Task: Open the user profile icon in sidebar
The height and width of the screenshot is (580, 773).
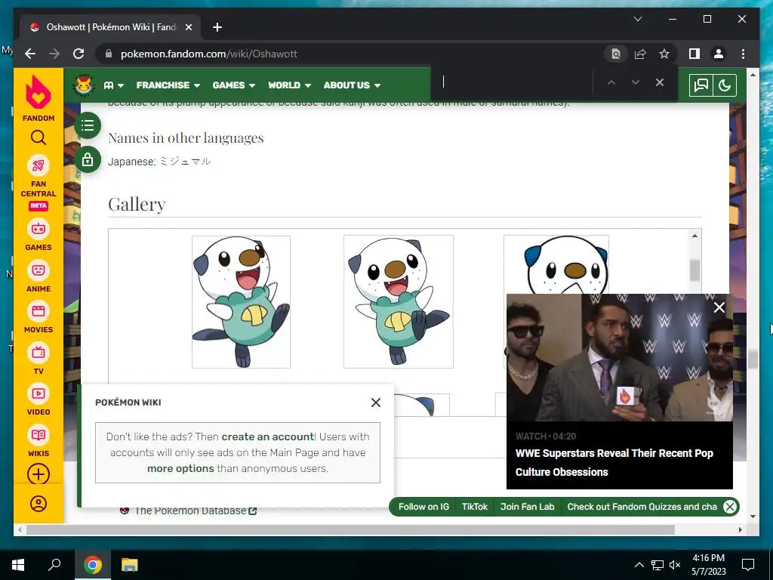Action: tap(38, 504)
